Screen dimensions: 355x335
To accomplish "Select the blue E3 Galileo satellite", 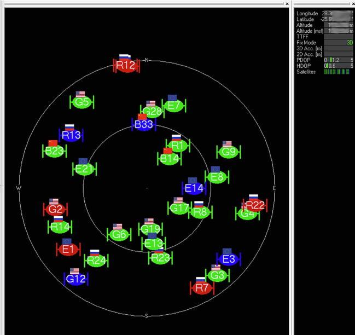I will pos(228,259).
